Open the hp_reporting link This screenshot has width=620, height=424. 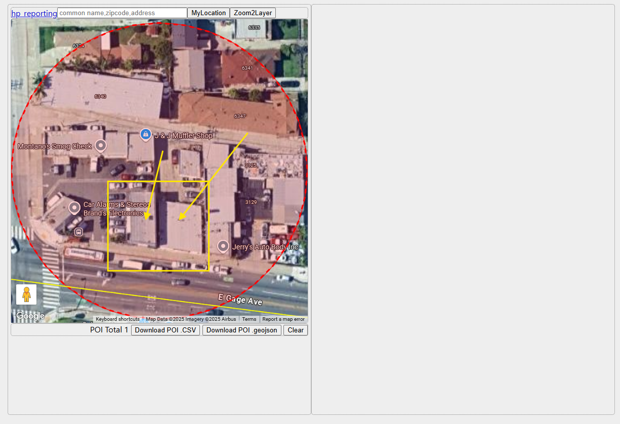click(34, 13)
